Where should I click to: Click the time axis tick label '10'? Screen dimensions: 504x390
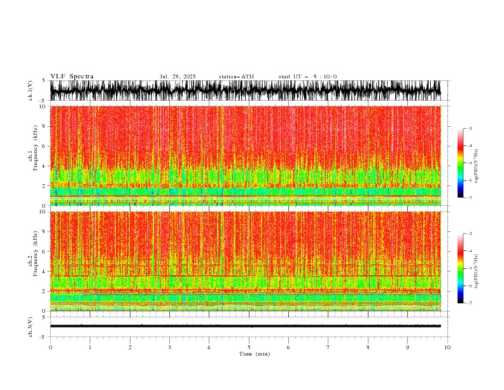point(447,347)
